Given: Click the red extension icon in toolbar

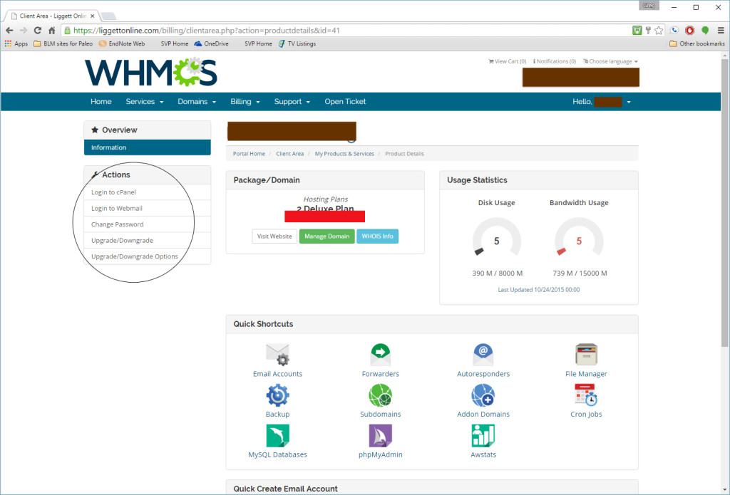Looking at the screenshot, I should coord(689,30).
